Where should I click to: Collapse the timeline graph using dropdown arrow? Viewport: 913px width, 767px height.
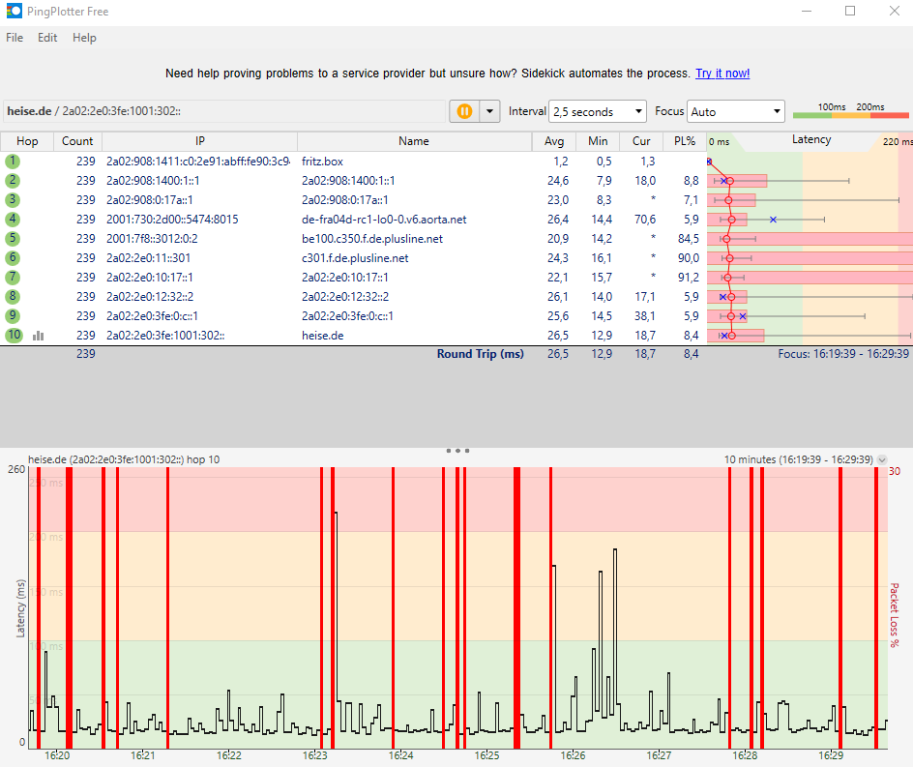[881, 459]
